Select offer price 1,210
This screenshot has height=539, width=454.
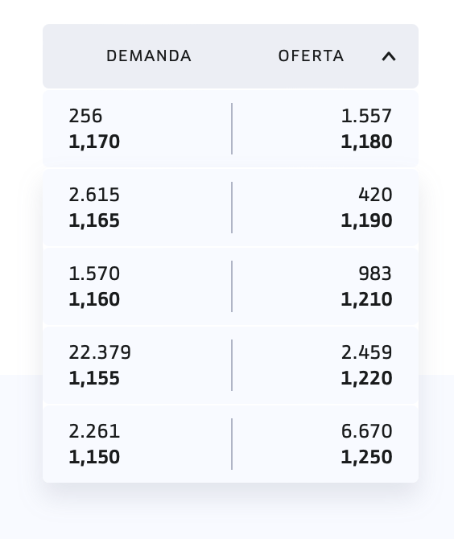366,299
